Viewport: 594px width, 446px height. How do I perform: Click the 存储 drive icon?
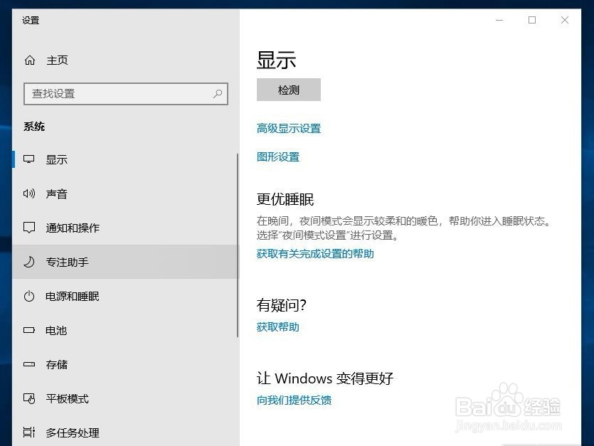(29, 364)
